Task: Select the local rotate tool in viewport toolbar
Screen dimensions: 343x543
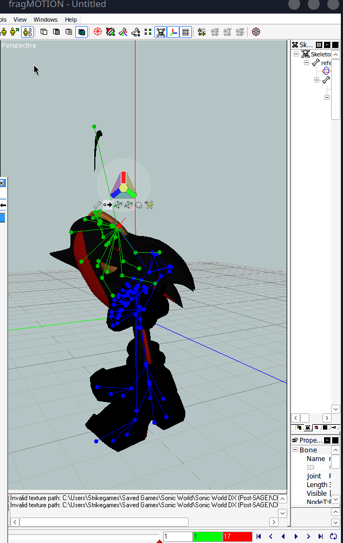Action: click(128, 205)
